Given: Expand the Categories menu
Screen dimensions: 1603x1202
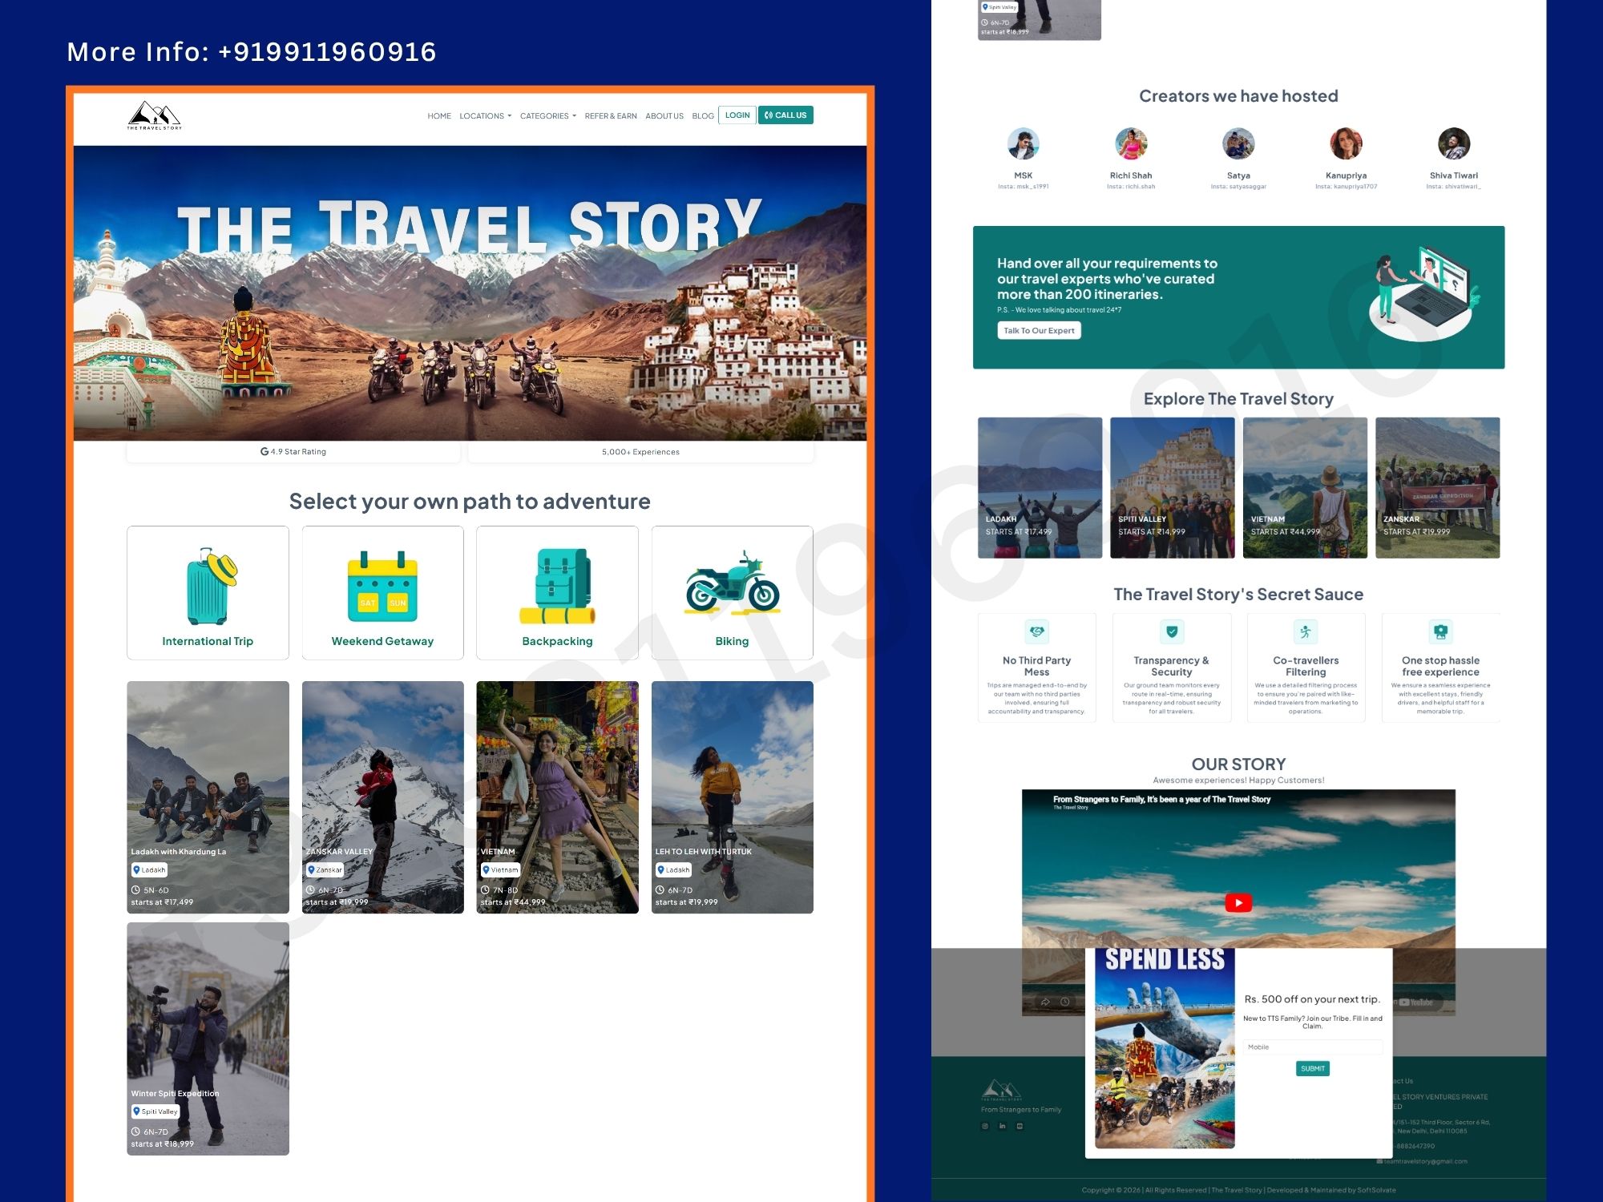Looking at the screenshot, I should coord(547,115).
